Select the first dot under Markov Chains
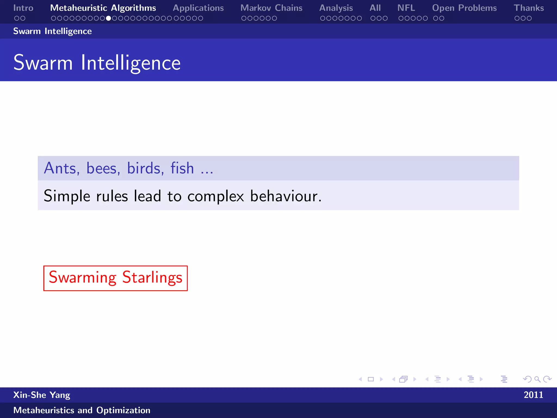 [244, 18]
